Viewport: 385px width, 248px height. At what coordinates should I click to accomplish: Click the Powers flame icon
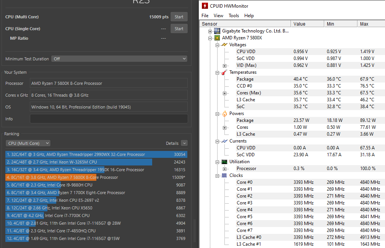(224, 113)
